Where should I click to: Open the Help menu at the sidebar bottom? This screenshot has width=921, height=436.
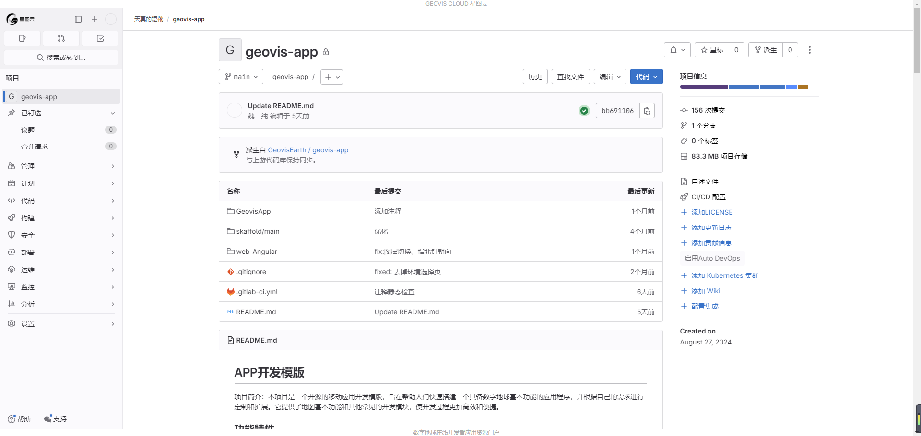pyautogui.click(x=19, y=419)
